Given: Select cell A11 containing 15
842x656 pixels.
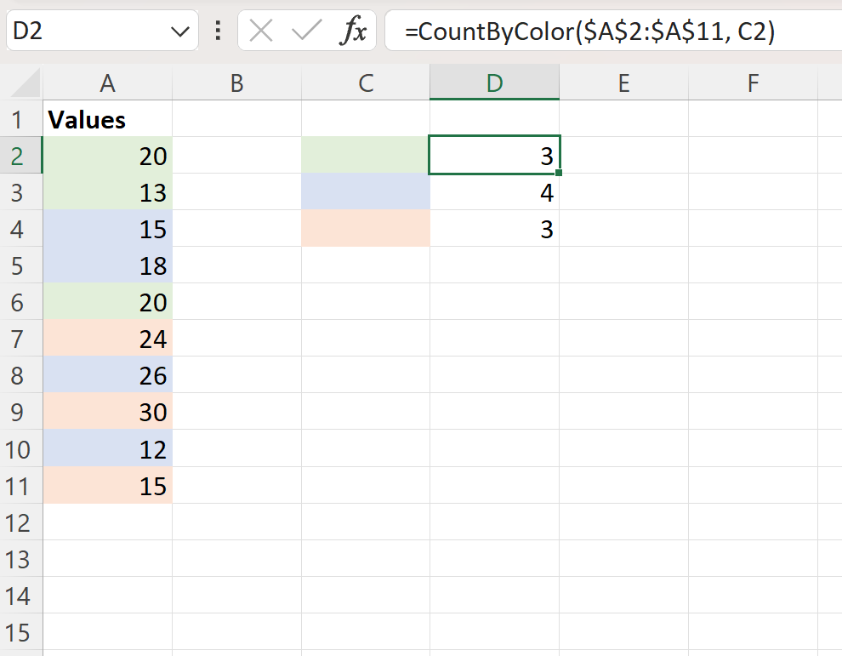Looking at the screenshot, I should pyautogui.click(x=107, y=486).
